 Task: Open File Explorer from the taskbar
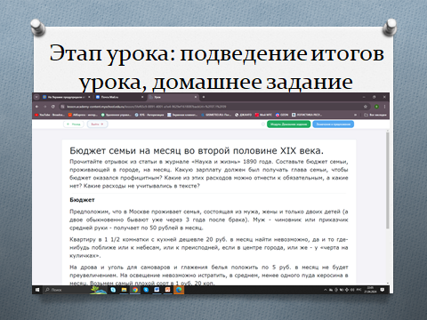(x=124, y=290)
